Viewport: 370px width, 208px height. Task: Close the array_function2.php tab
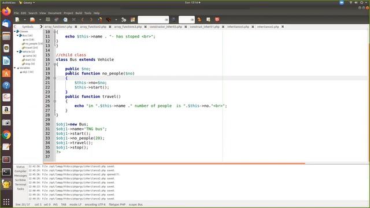110,27
